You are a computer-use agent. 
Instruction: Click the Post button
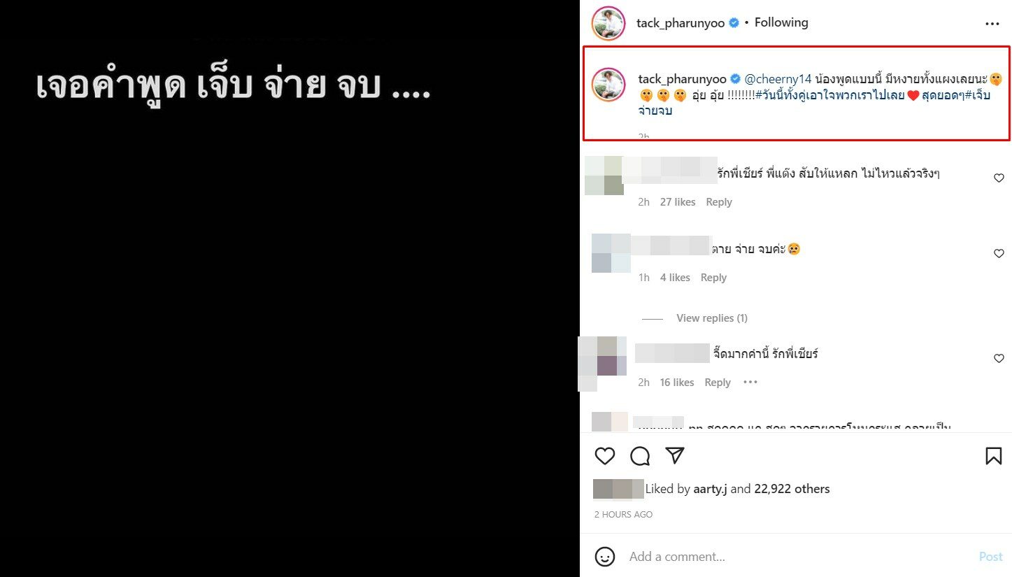point(990,557)
